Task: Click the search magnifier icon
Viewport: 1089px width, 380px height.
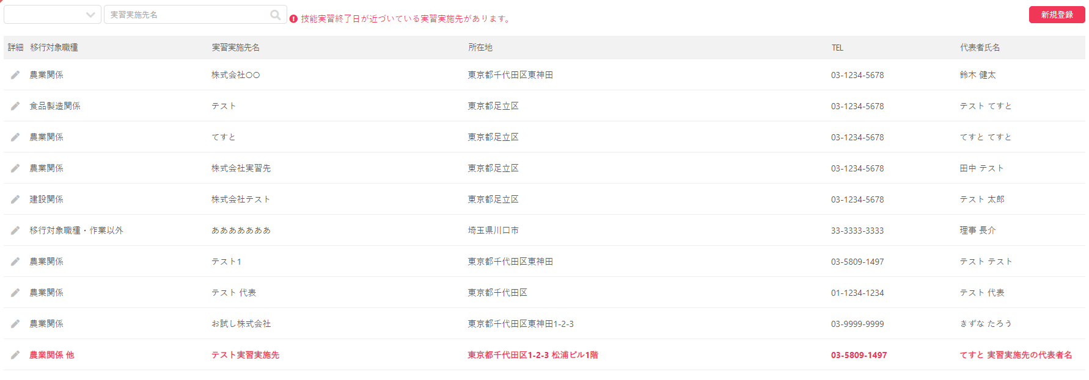Action: coord(276,15)
